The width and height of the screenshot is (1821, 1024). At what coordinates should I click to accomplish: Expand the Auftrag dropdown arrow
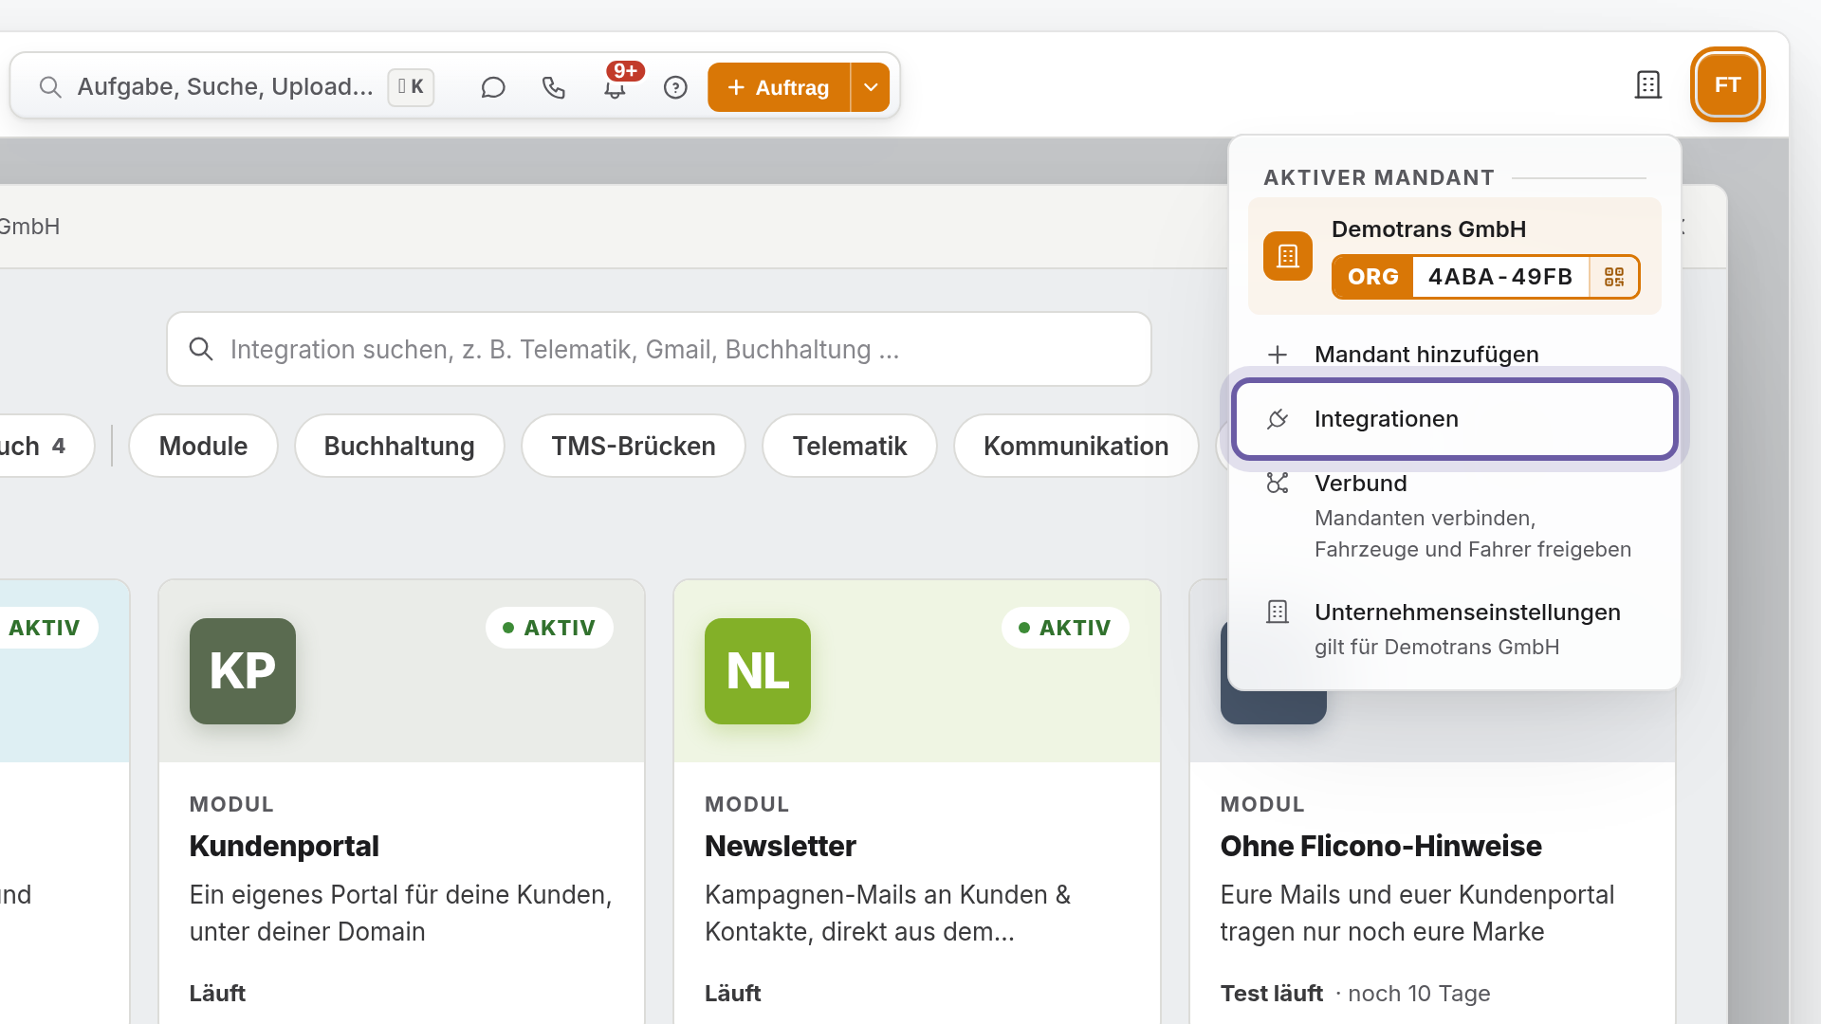[x=871, y=87]
